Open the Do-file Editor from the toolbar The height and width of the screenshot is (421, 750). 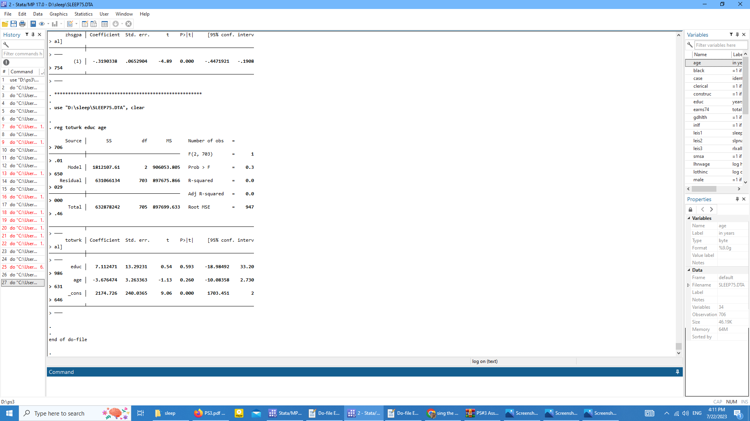click(x=70, y=24)
